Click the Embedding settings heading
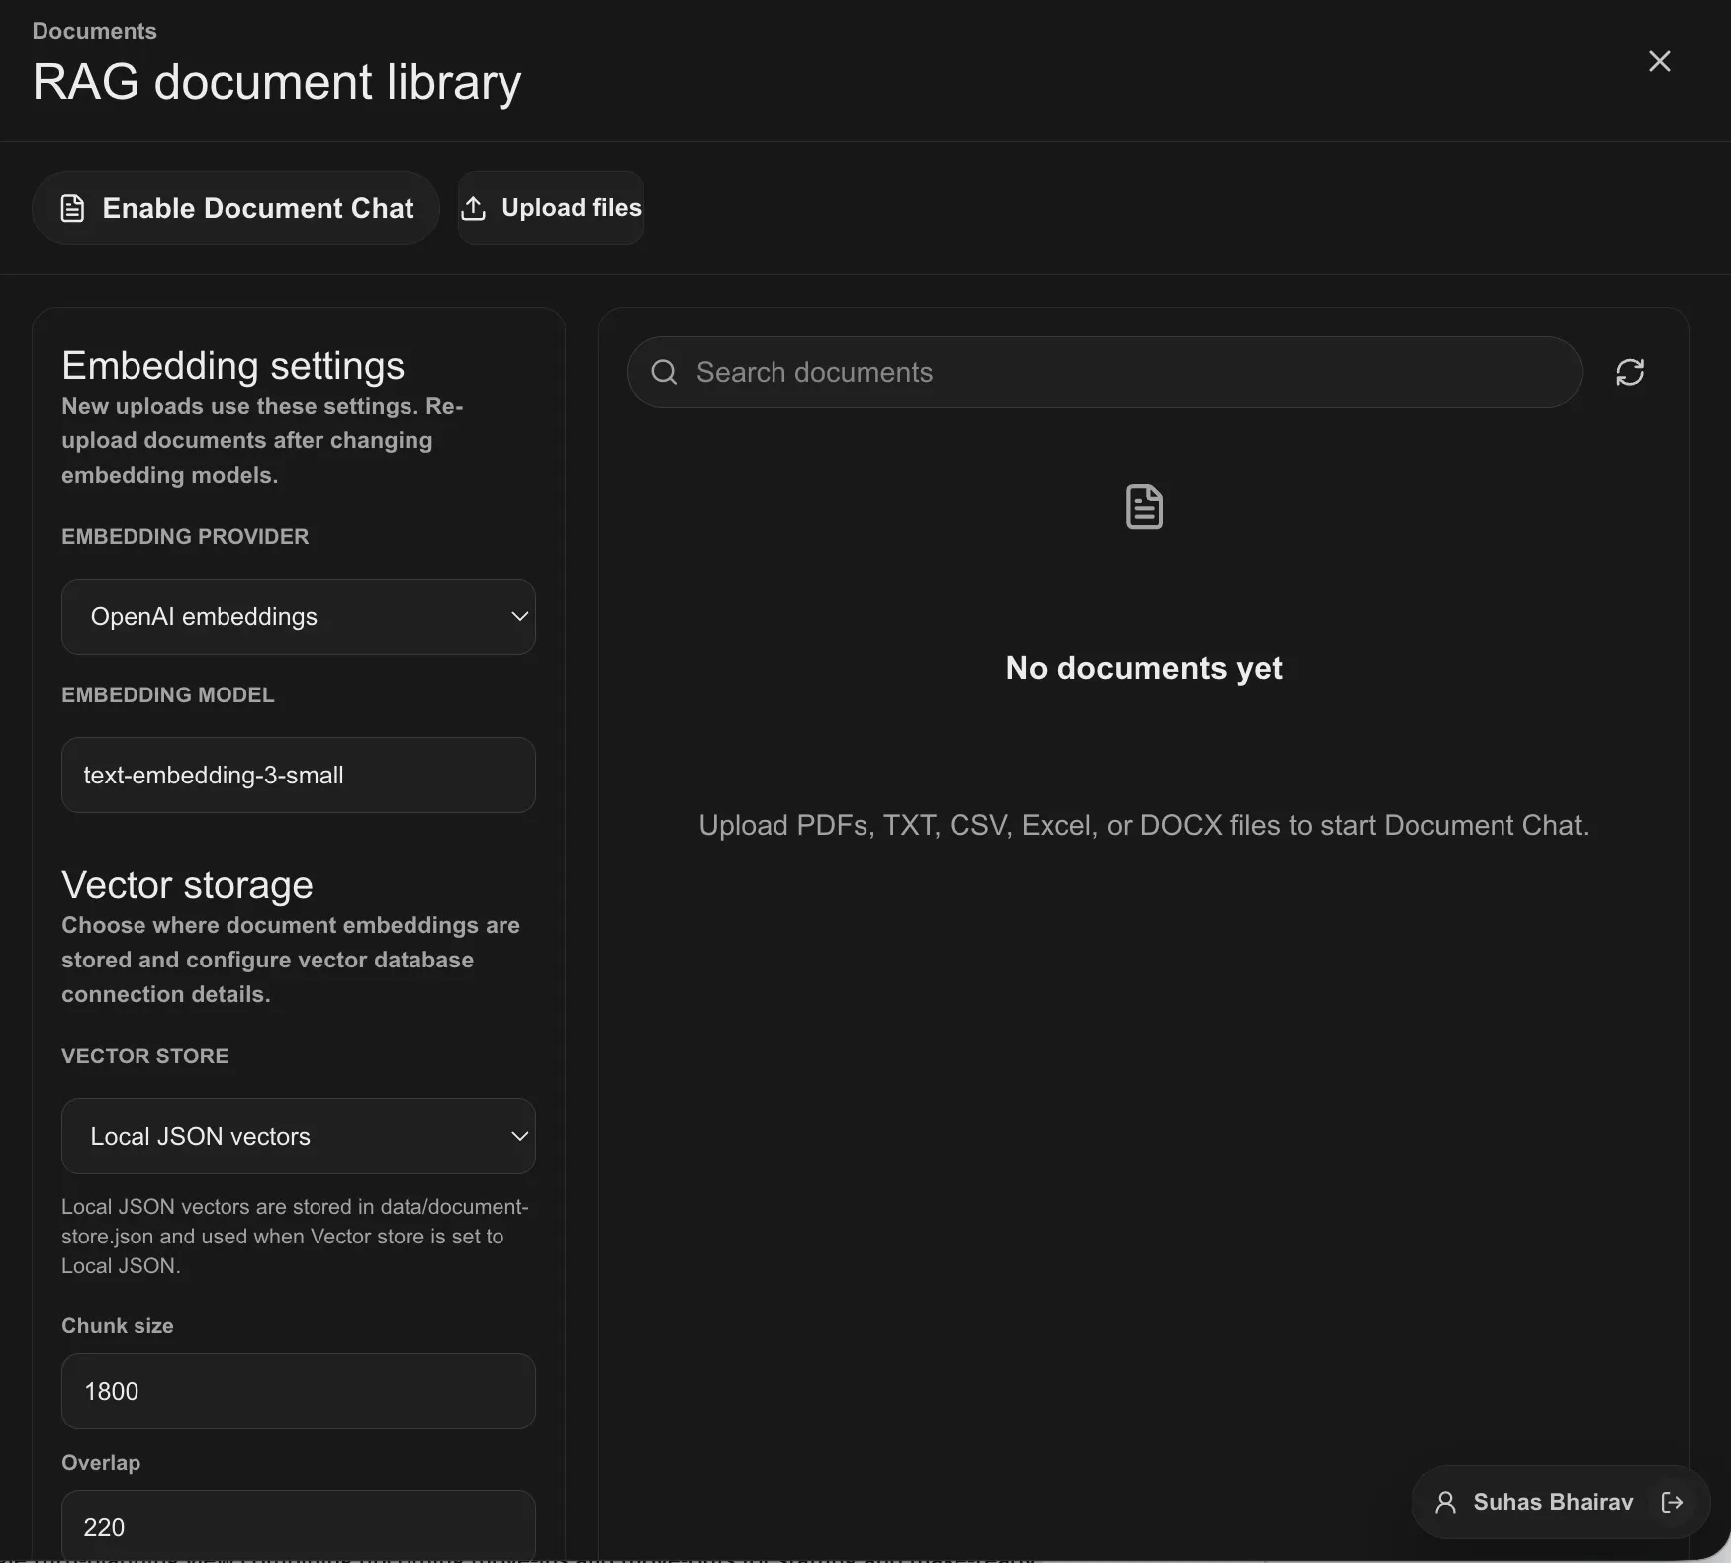The image size is (1731, 1563). (x=233, y=366)
